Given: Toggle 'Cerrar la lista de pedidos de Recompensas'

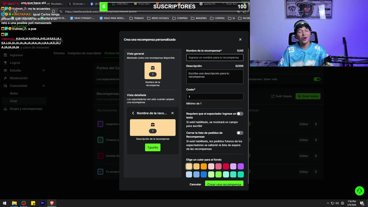Looking at the screenshot, I should pyautogui.click(x=240, y=133).
